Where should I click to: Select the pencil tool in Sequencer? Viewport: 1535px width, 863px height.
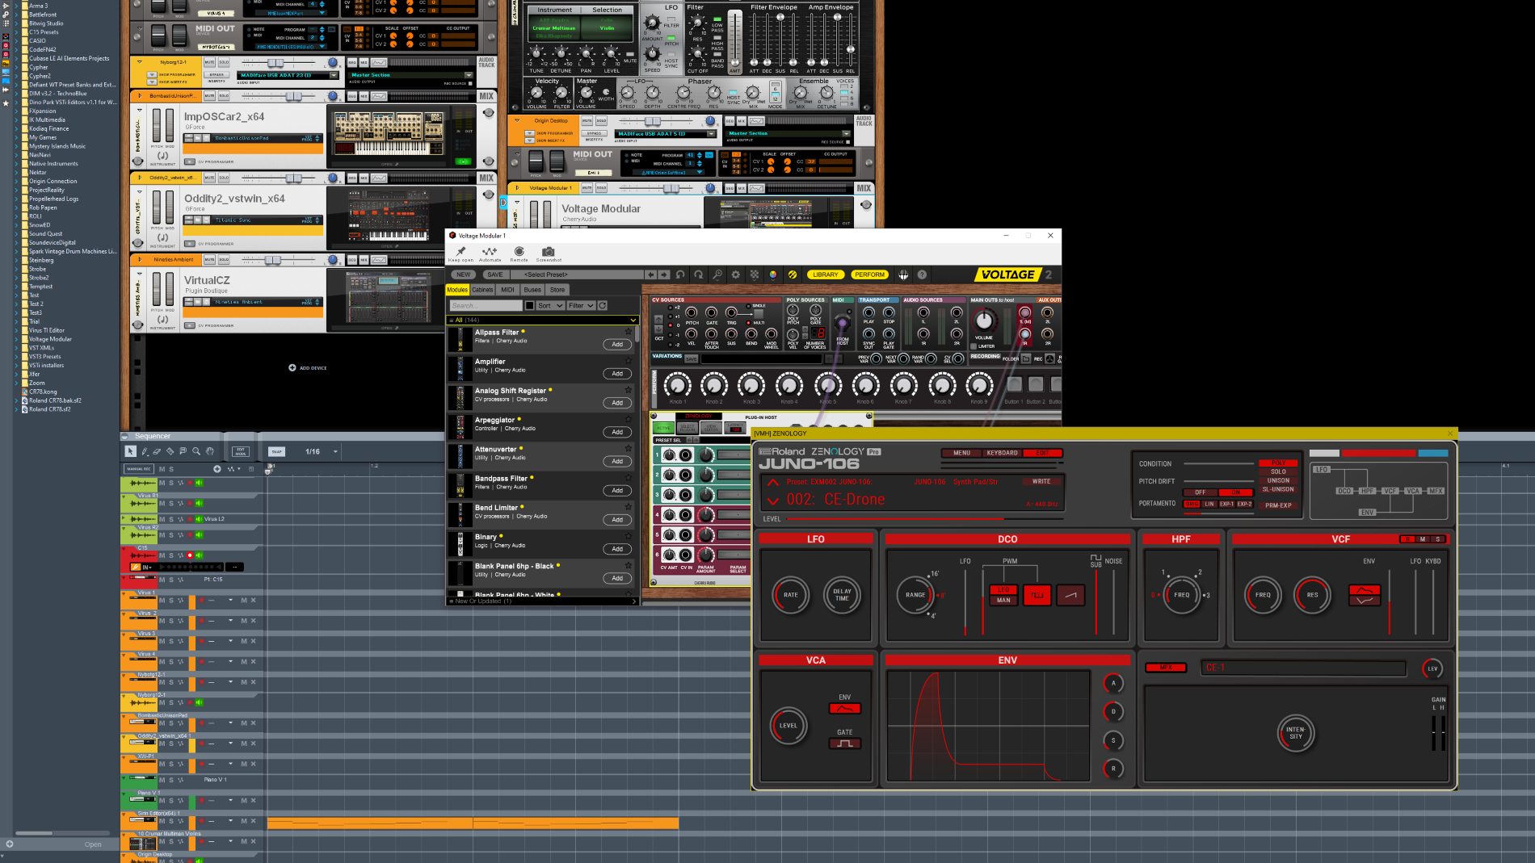point(145,451)
